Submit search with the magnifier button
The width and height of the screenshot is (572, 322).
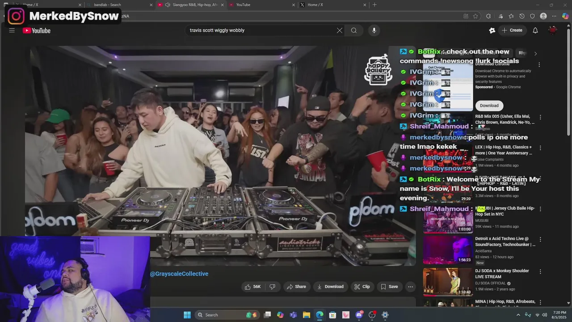point(354,30)
